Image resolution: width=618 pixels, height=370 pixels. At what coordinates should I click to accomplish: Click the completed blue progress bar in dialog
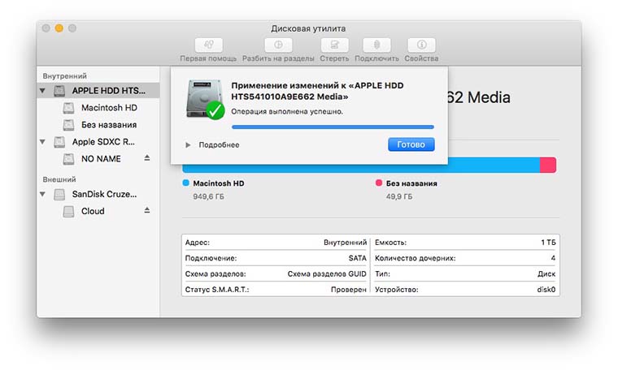333,127
